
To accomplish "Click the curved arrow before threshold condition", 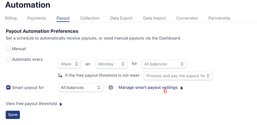I will point(60,75).
